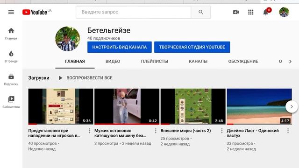
Task: Click the play icon beside ВОСПРОИЗВЕСТИ ВСЕ
Action: 60,78
